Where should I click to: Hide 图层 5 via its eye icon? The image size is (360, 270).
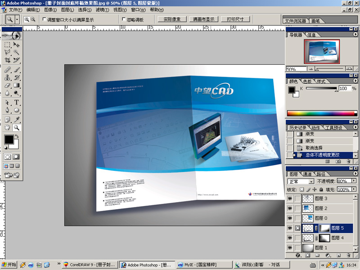[290, 228]
